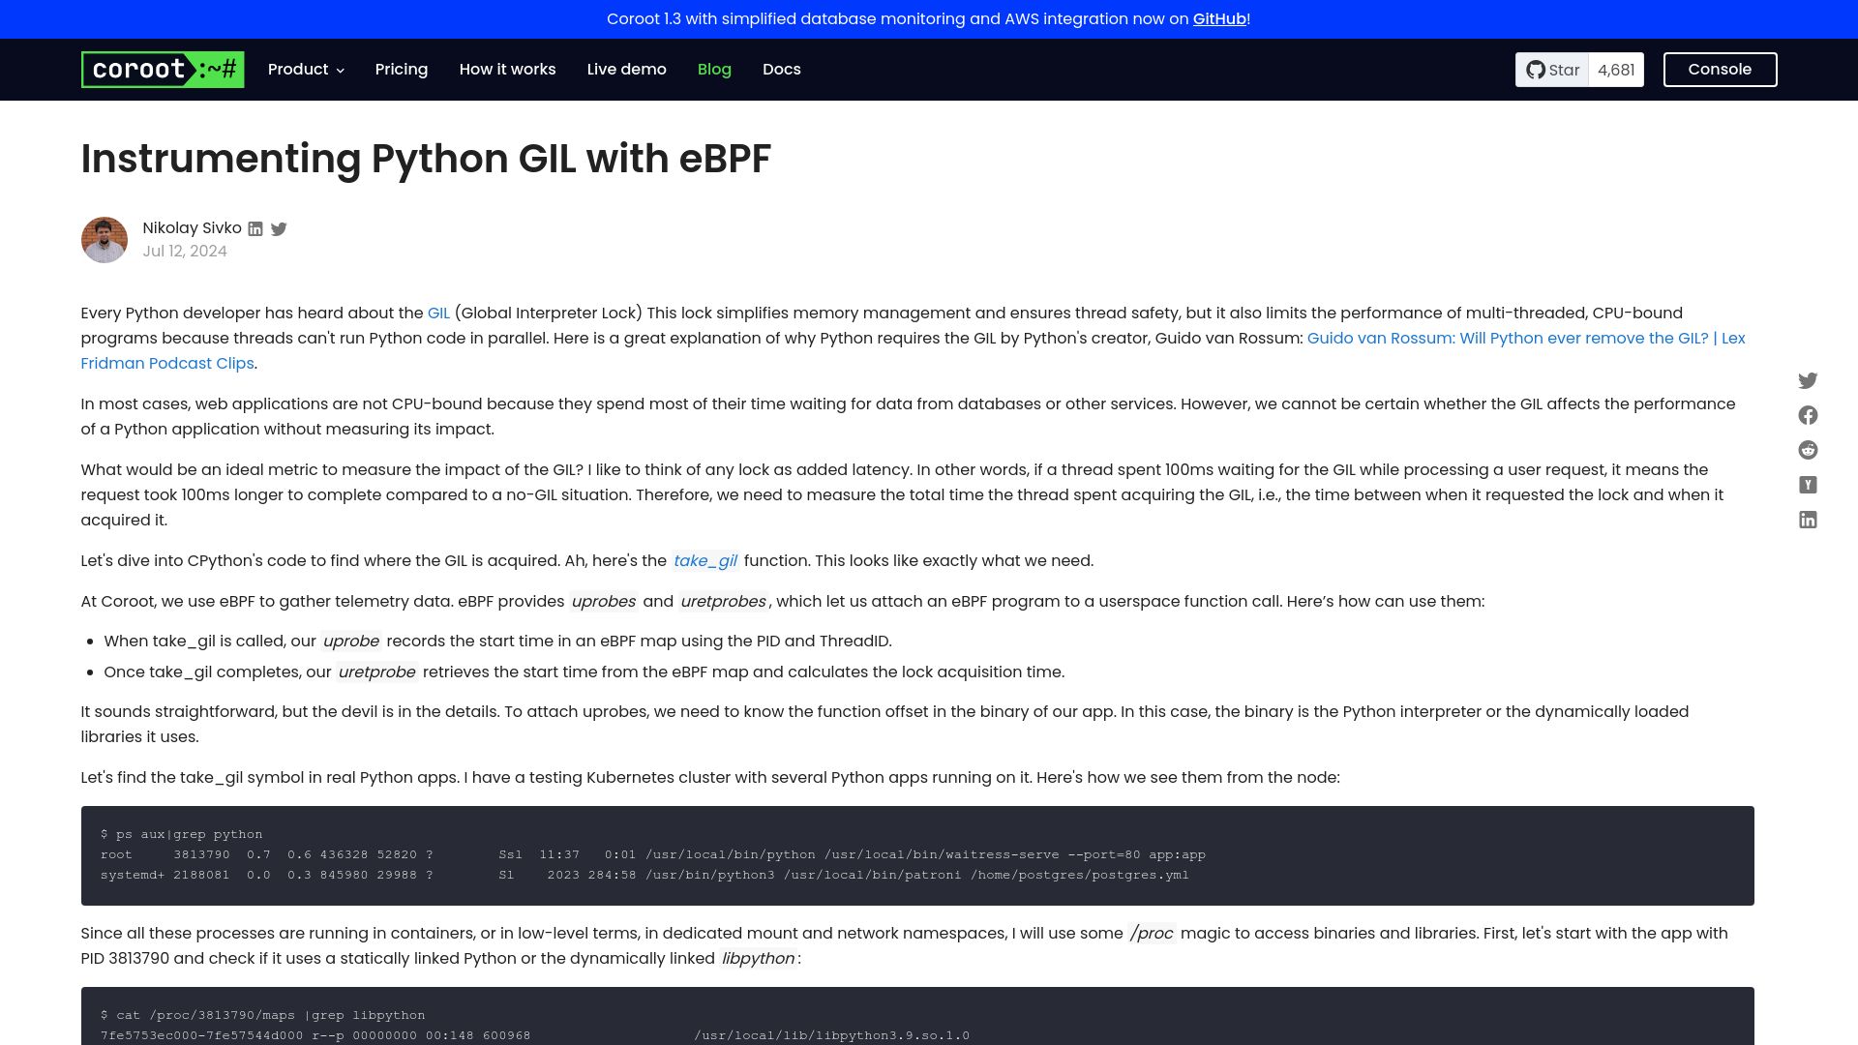Open author's Twitter profile icon

pyautogui.click(x=279, y=229)
